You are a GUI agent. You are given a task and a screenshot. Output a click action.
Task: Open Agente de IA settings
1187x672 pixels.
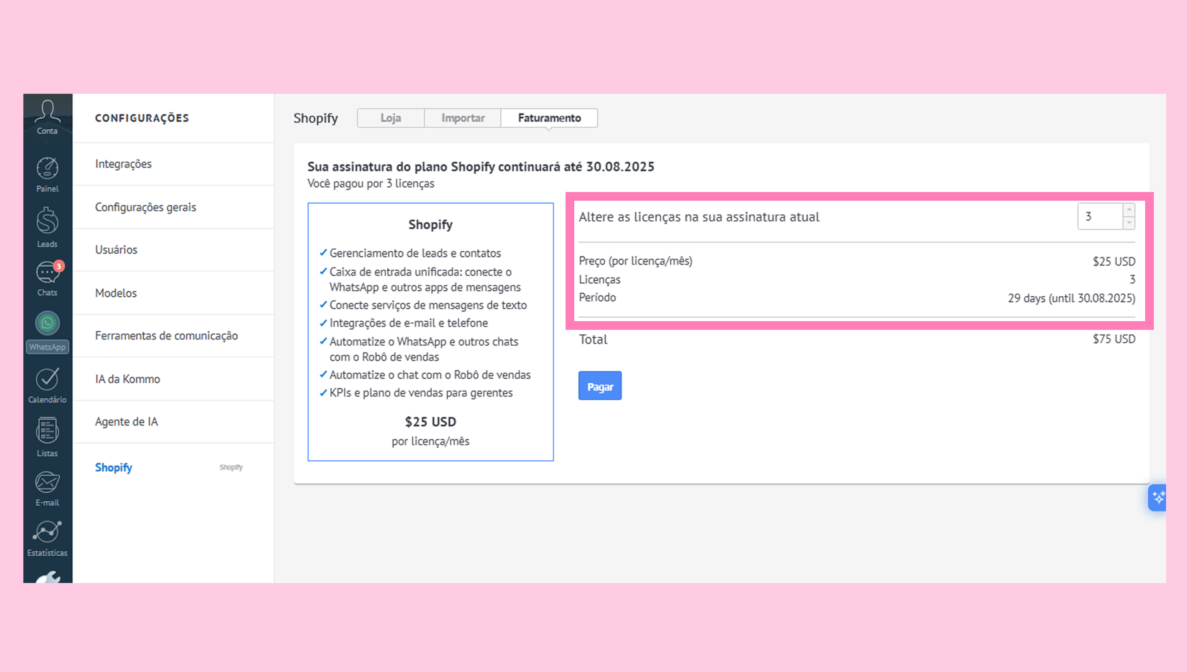pos(174,422)
